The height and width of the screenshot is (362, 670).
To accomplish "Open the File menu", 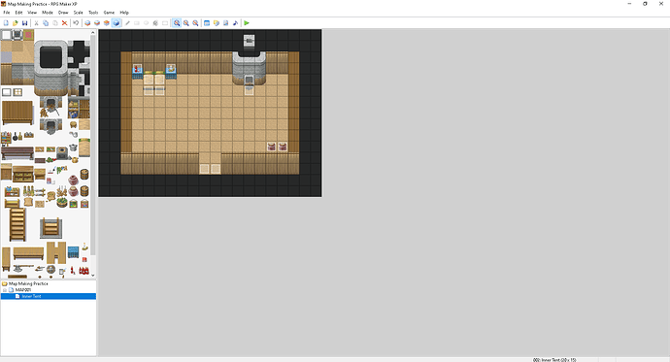I will (x=7, y=13).
